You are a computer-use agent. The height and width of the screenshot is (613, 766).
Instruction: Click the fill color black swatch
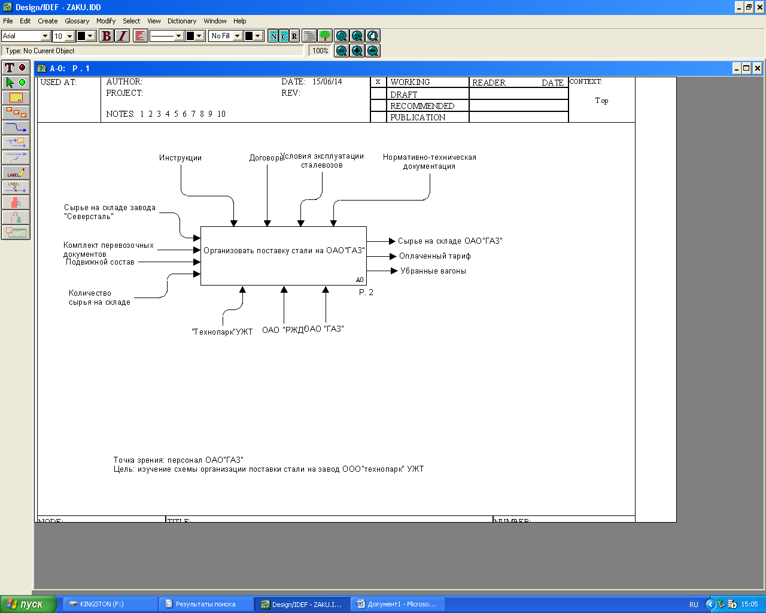[249, 36]
